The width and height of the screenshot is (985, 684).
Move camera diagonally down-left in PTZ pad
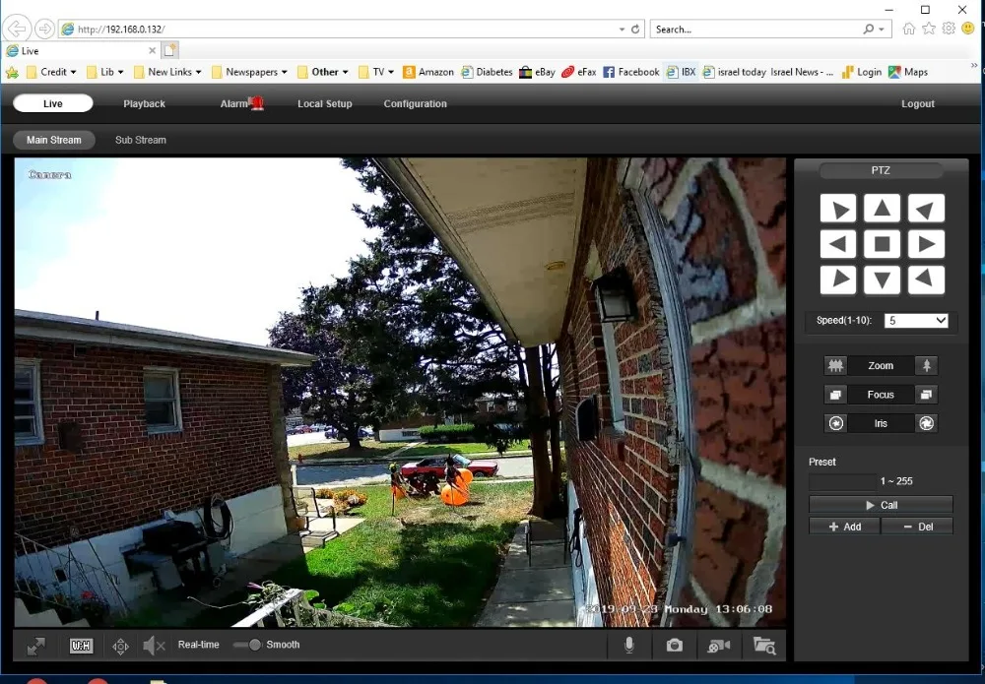[838, 280]
